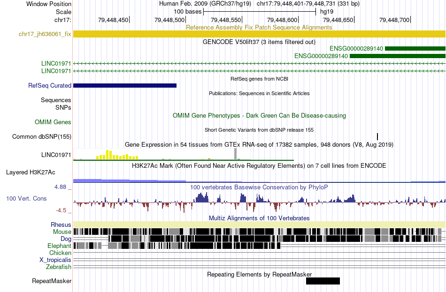Open Publications: Sequences in Scientific Articles title
446x292 pixels.
coord(259,93)
